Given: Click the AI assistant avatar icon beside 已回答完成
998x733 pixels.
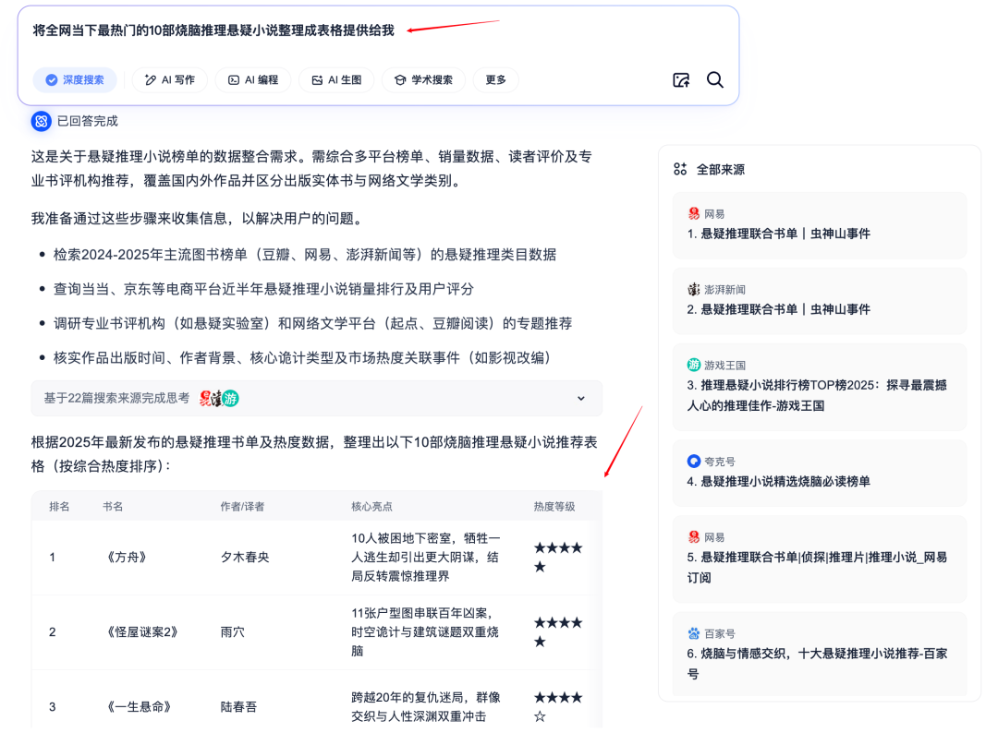Looking at the screenshot, I should tap(42, 121).
